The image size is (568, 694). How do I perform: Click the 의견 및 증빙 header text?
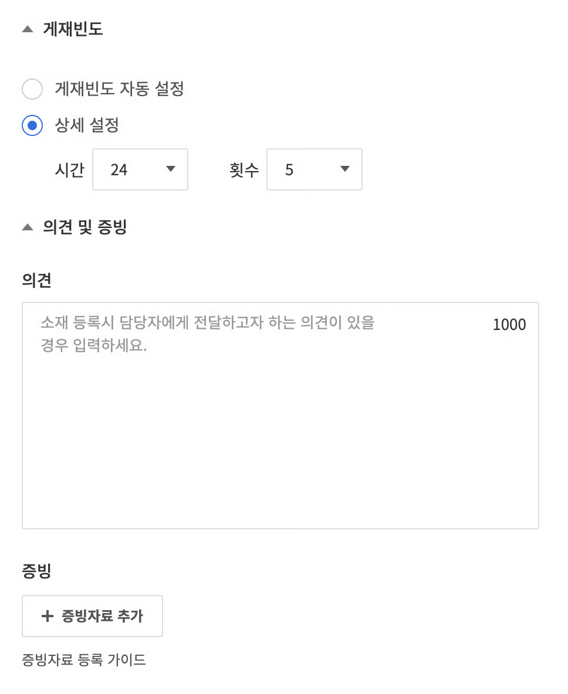[84, 227]
